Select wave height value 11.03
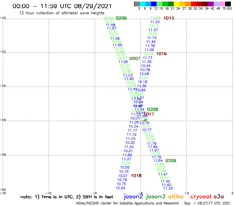The height and width of the screenshot is (206, 235). (x=128, y=75)
